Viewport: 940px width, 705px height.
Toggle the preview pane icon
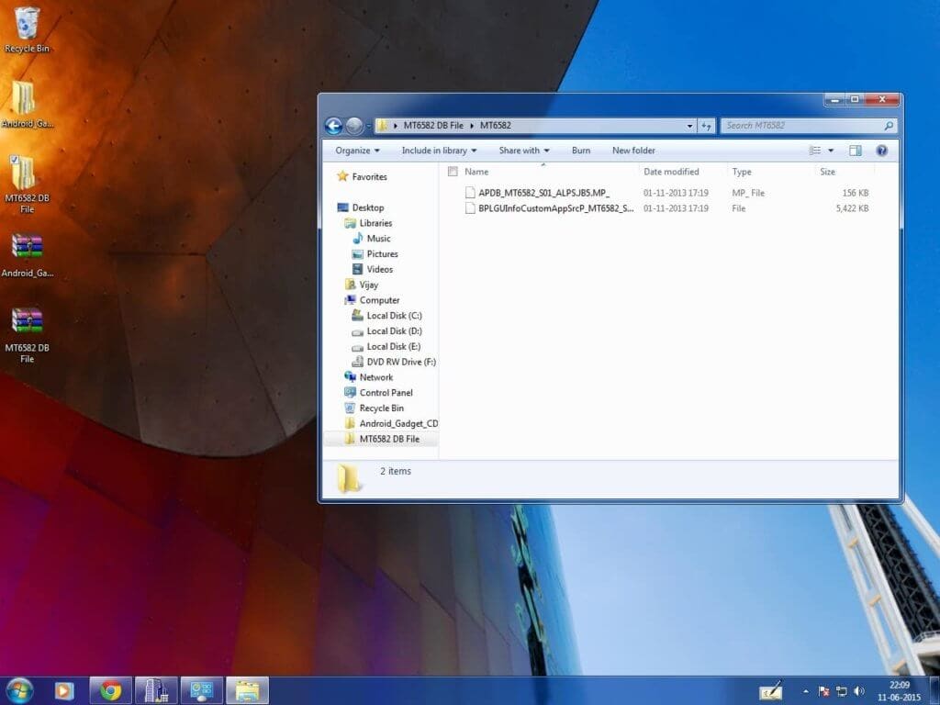[x=856, y=151]
